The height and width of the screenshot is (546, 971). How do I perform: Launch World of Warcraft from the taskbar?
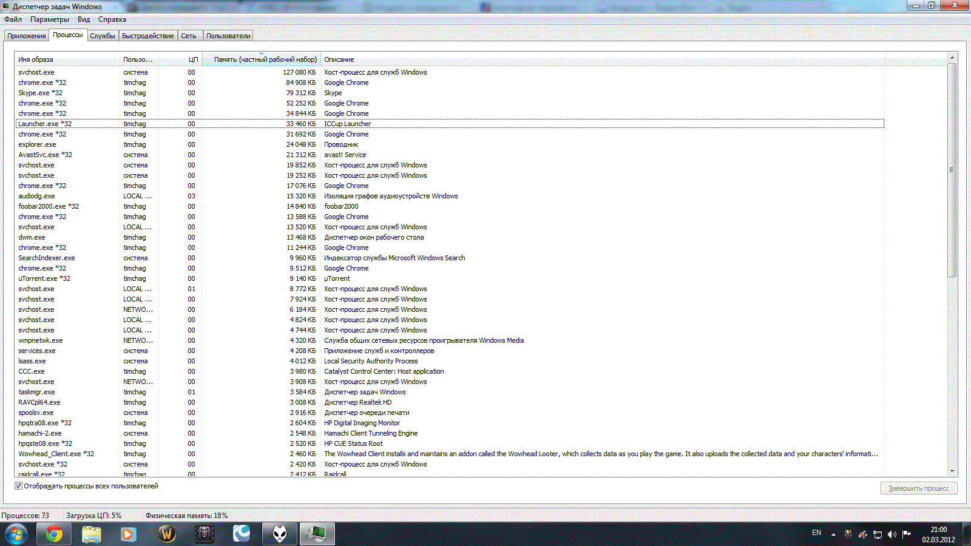coord(167,534)
